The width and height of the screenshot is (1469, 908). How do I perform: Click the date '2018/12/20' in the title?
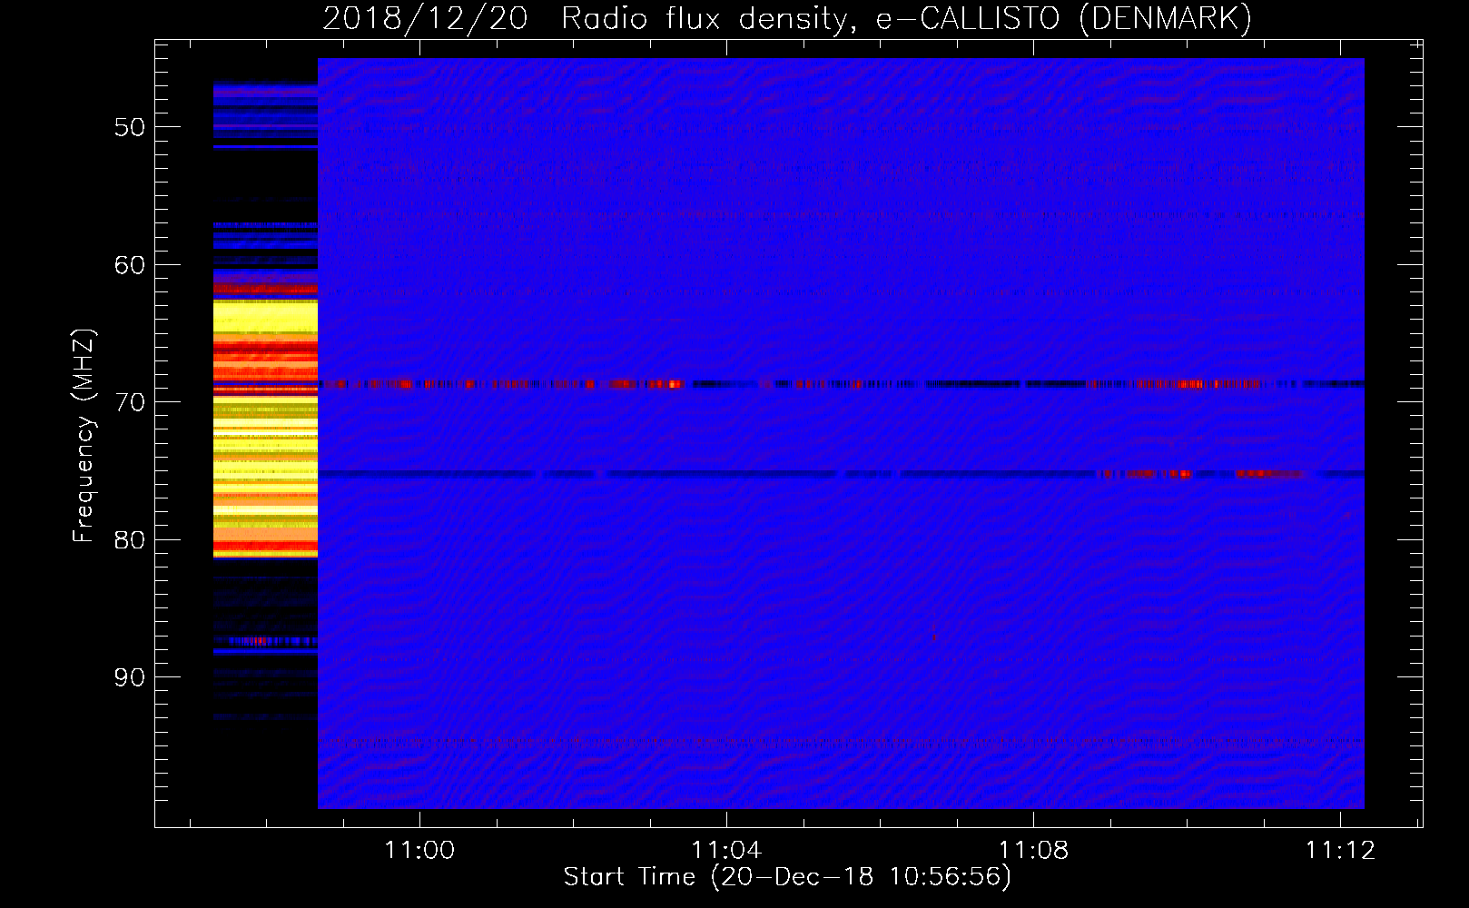[425, 19]
